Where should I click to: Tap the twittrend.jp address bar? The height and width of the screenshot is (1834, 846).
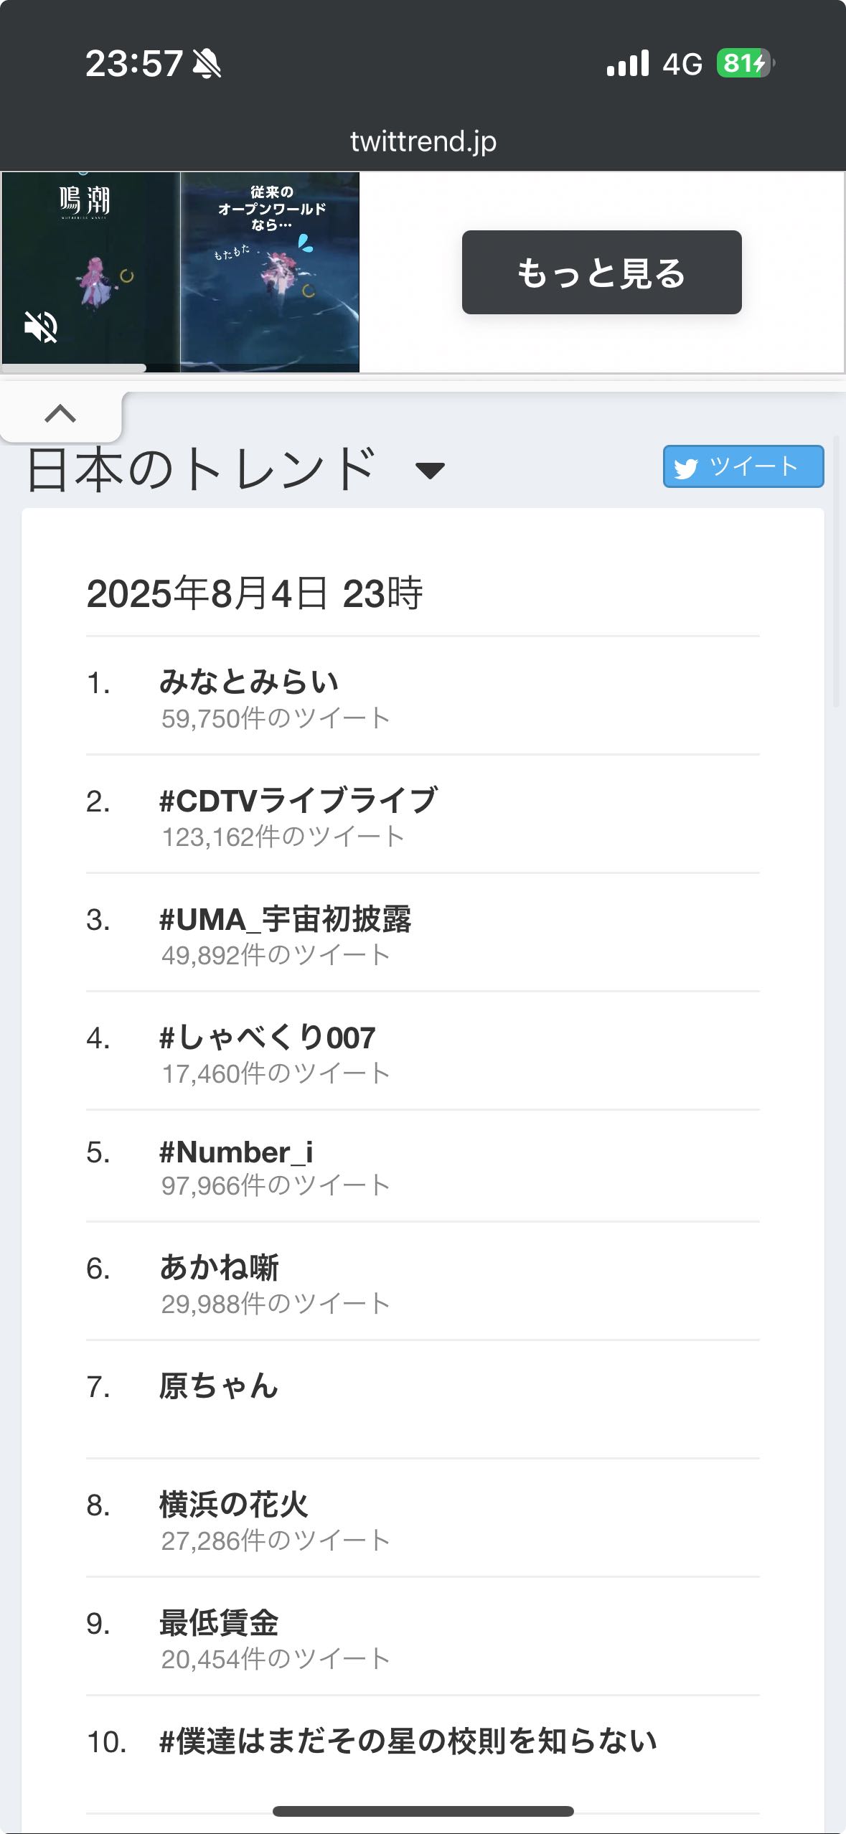point(423,141)
